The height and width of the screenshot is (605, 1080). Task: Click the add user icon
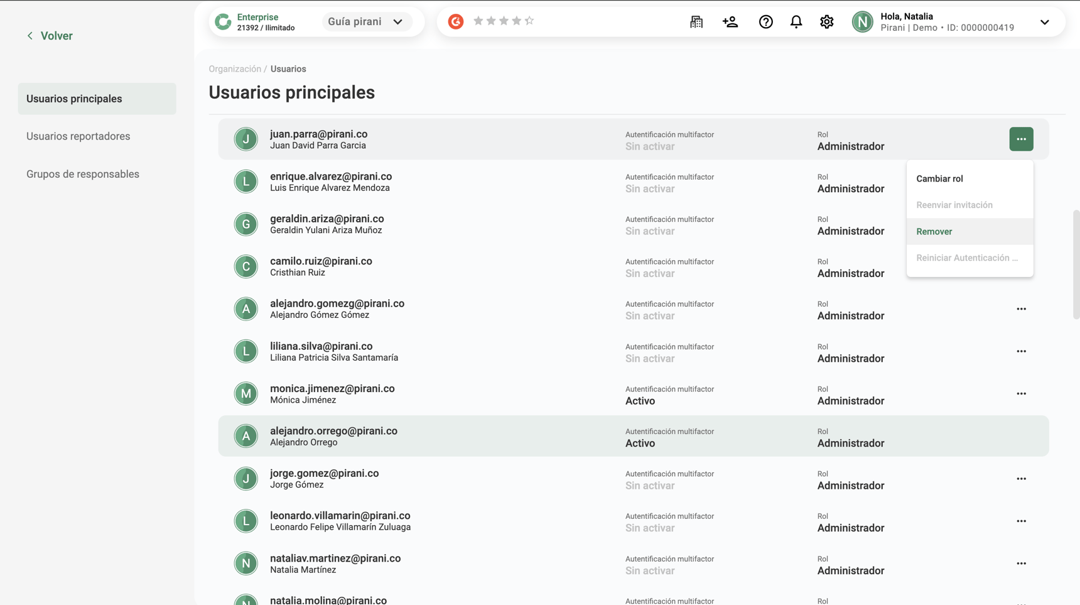(x=730, y=22)
